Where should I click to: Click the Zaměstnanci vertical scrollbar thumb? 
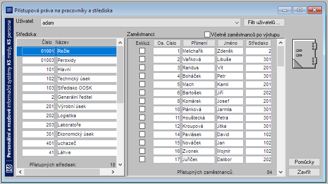coord(281,56)
